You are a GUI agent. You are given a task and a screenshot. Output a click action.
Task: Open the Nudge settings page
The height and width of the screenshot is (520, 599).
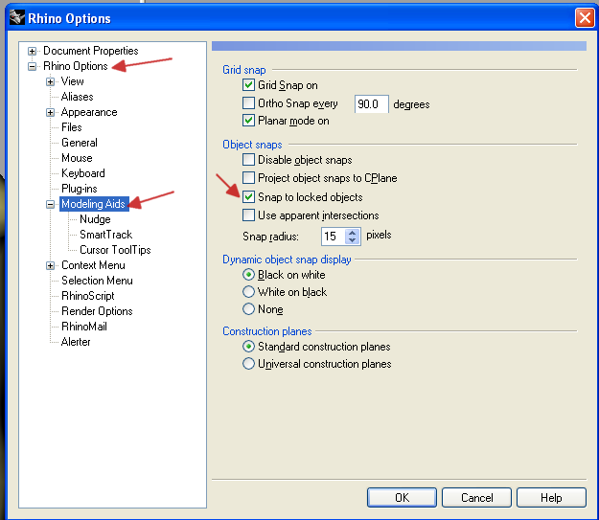click(95, 219)
